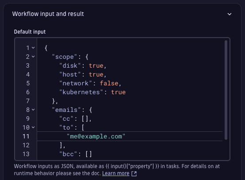Image resolution: width=245 pixels, height=180 pixels.
Task: Fold code at line 1
Action: tap(33, 48)
